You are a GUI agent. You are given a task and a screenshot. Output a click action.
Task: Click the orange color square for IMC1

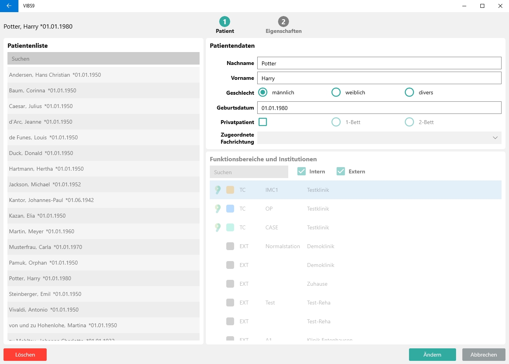click(230, 190)
